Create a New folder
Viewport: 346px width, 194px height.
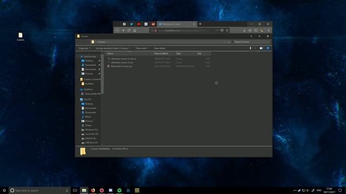(160, 48)
